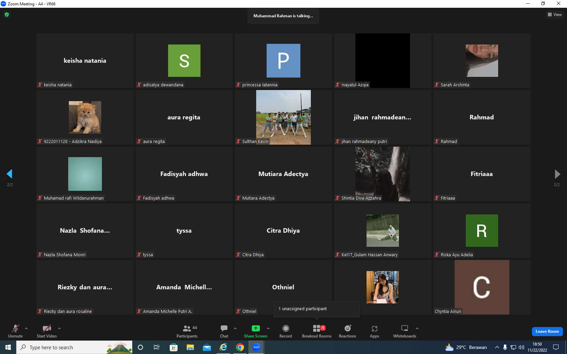Open the Apps icon
This screenshot has height=354, width=567.
[374, 328]
